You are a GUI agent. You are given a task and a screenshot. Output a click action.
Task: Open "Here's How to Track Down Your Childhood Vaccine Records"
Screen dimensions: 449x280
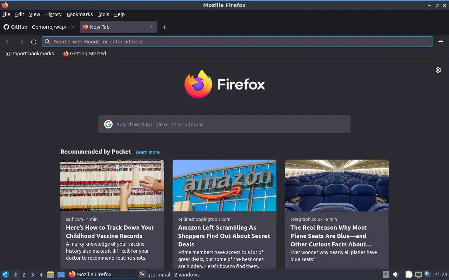click(110, 232)
